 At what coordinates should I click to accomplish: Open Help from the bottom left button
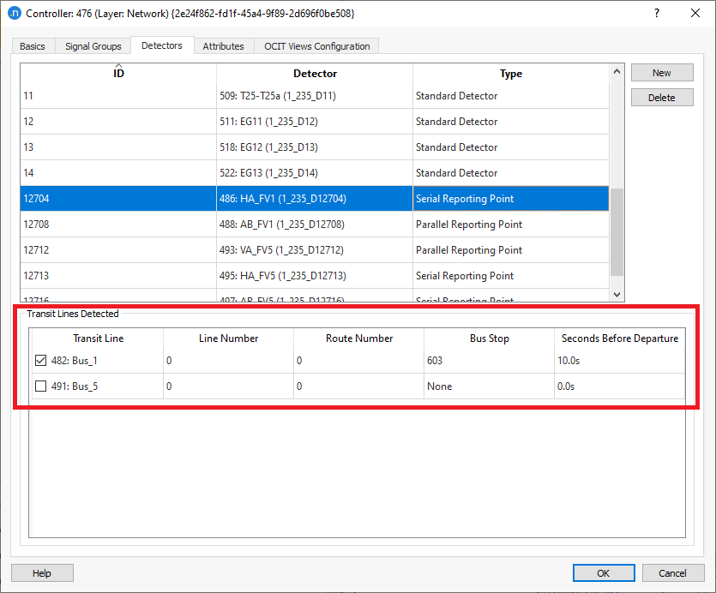tap(41, 572)
